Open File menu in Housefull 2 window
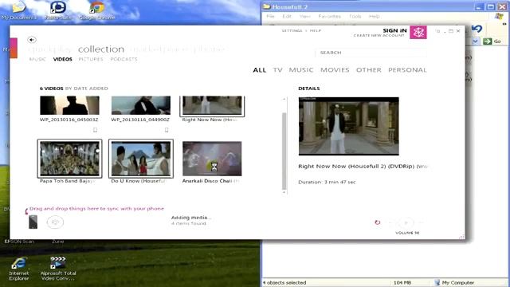Viewport: 510px width, 287px height. (x=270, y=16)
